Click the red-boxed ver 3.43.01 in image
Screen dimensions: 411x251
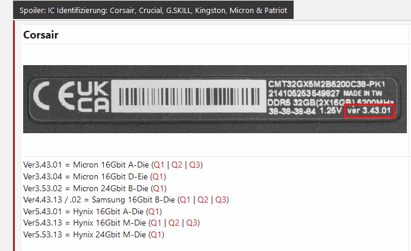click(369, 111)
